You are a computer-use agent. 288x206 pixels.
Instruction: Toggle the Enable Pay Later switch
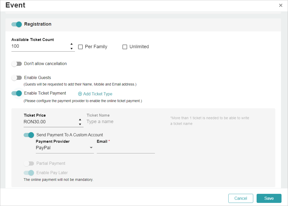[x=29, y=173]
